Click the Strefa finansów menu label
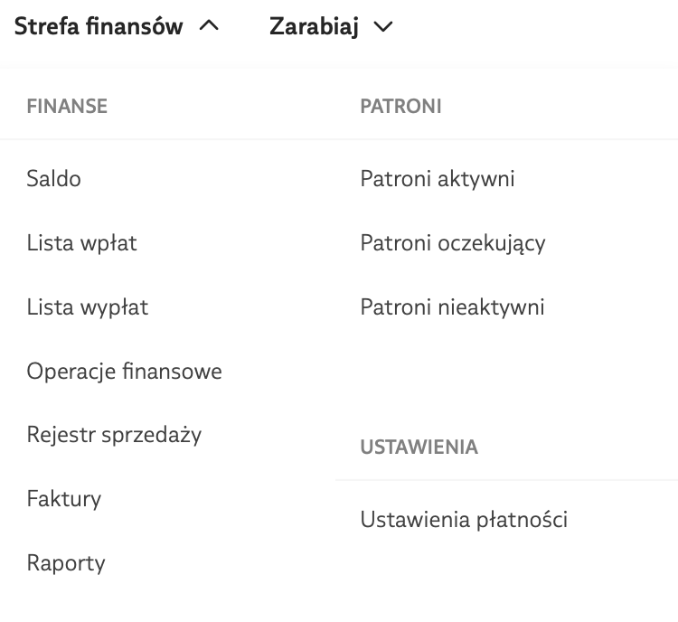678x622 pixels. coord(98,27)
